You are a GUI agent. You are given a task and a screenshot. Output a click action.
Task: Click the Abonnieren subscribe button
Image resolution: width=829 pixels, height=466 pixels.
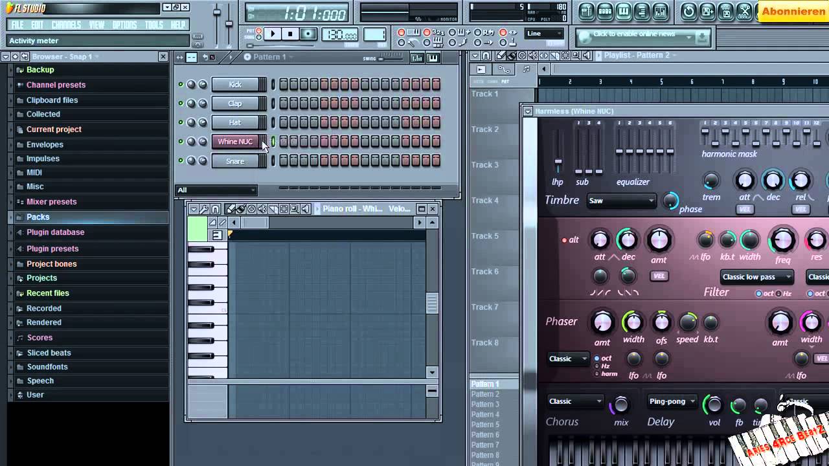tap(793, 12)
